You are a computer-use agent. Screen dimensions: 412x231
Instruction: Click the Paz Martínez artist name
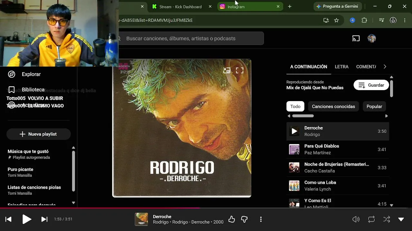tap(317, 153)
